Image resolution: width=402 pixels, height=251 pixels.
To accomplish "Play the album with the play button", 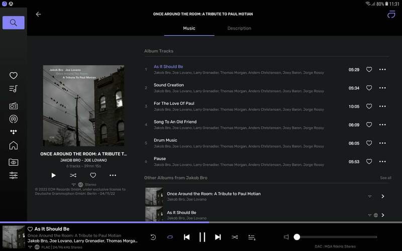I will 53,175.
